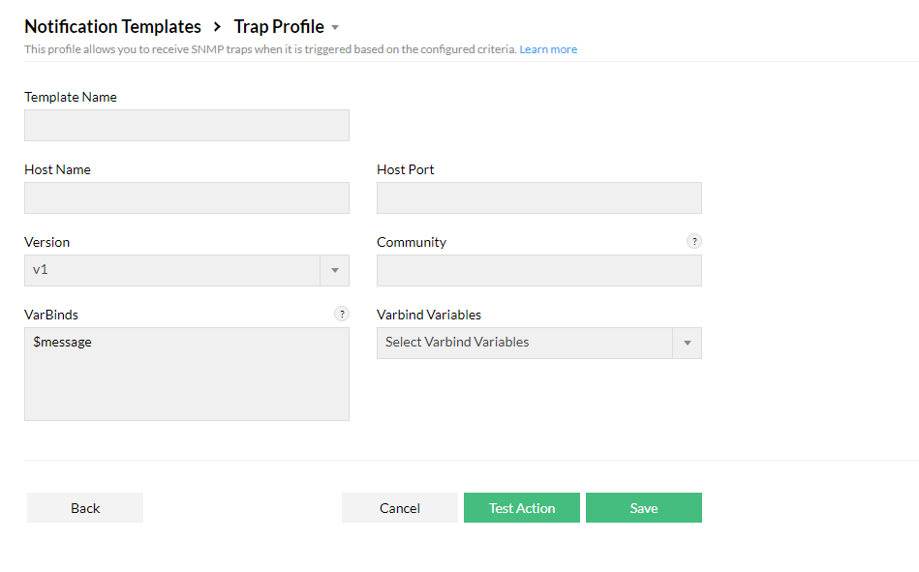Click inside the VarBinds text area
This screenshot has width=919, height=572.
pyautogui.click(x=186, y=373)
